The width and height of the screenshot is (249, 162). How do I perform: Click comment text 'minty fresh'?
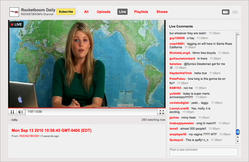coord(188,118)
